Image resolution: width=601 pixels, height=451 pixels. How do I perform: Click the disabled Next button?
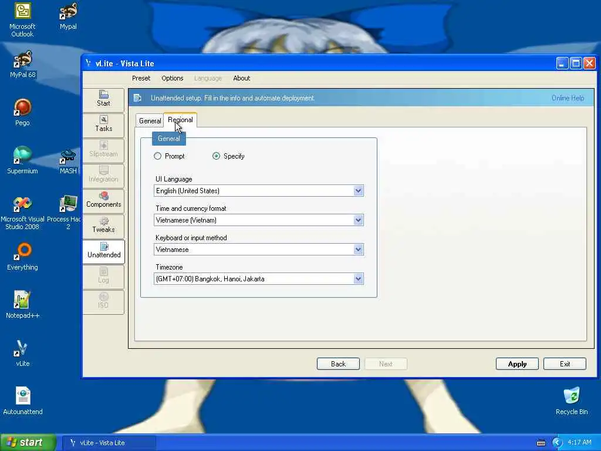(x=386, y=364)
